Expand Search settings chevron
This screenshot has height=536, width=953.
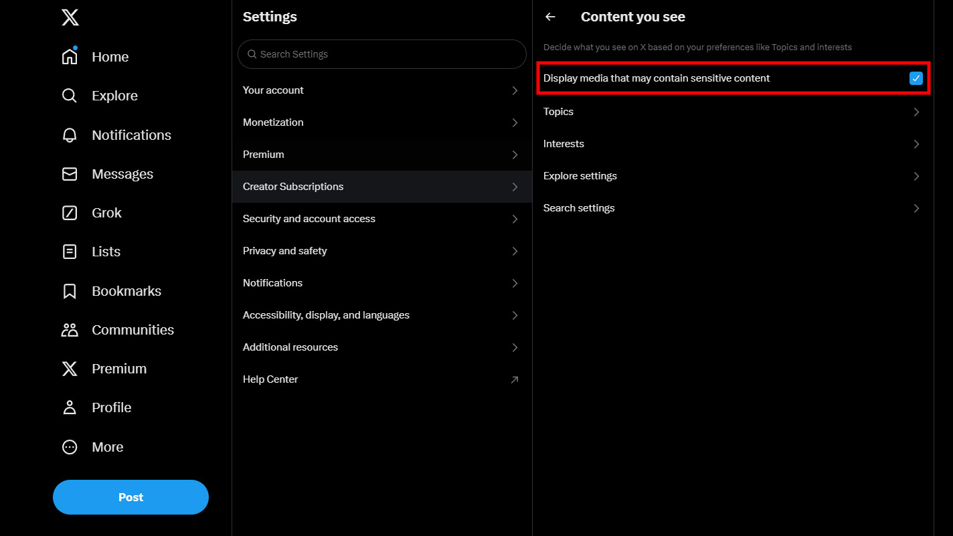coord(916,208)
